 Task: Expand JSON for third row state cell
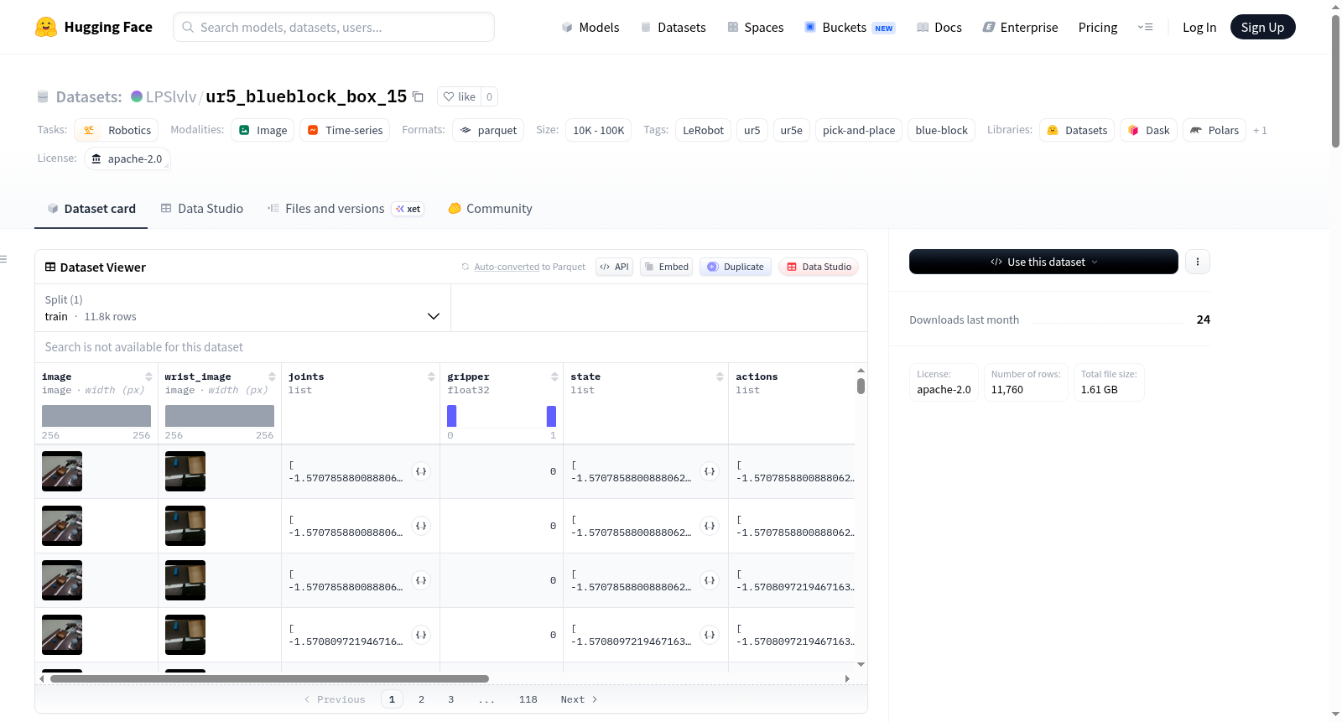[710, 580]
